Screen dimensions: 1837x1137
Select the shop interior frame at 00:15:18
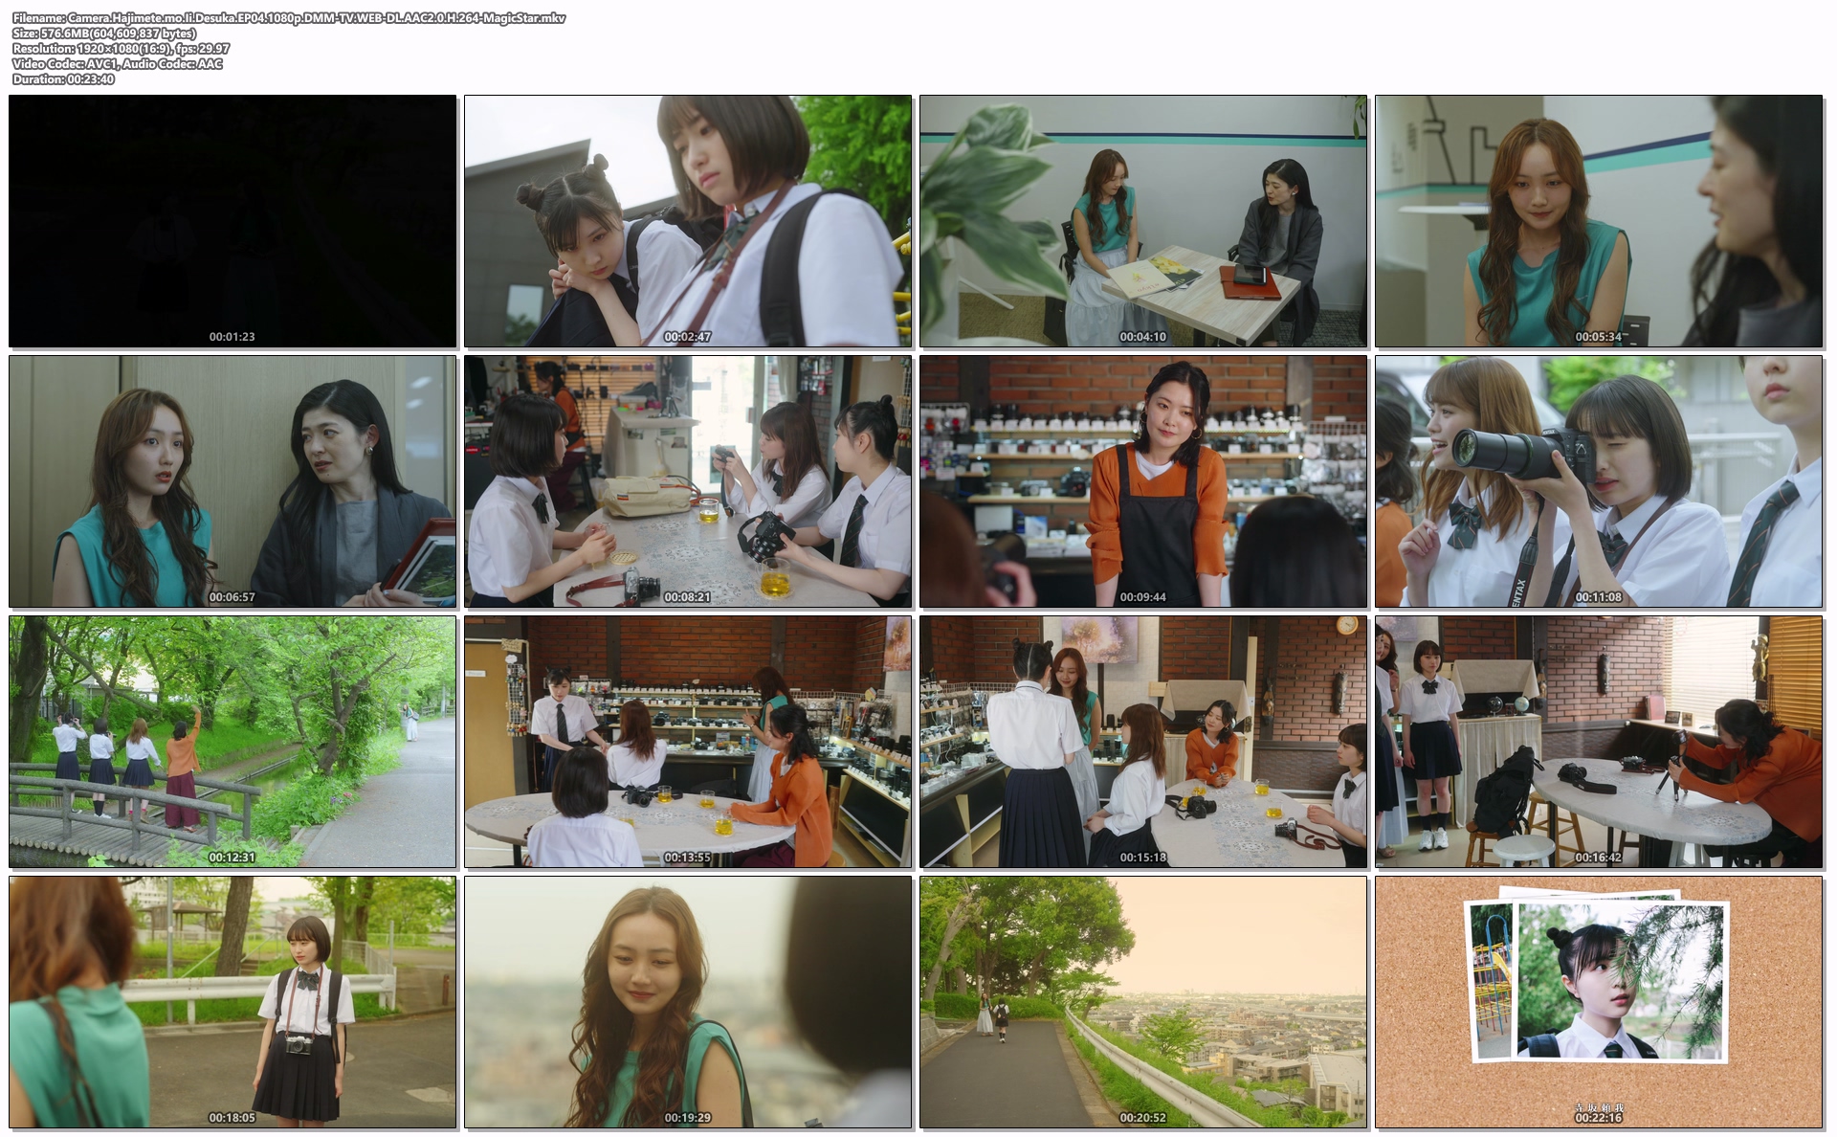click(x=1143, y=742)
